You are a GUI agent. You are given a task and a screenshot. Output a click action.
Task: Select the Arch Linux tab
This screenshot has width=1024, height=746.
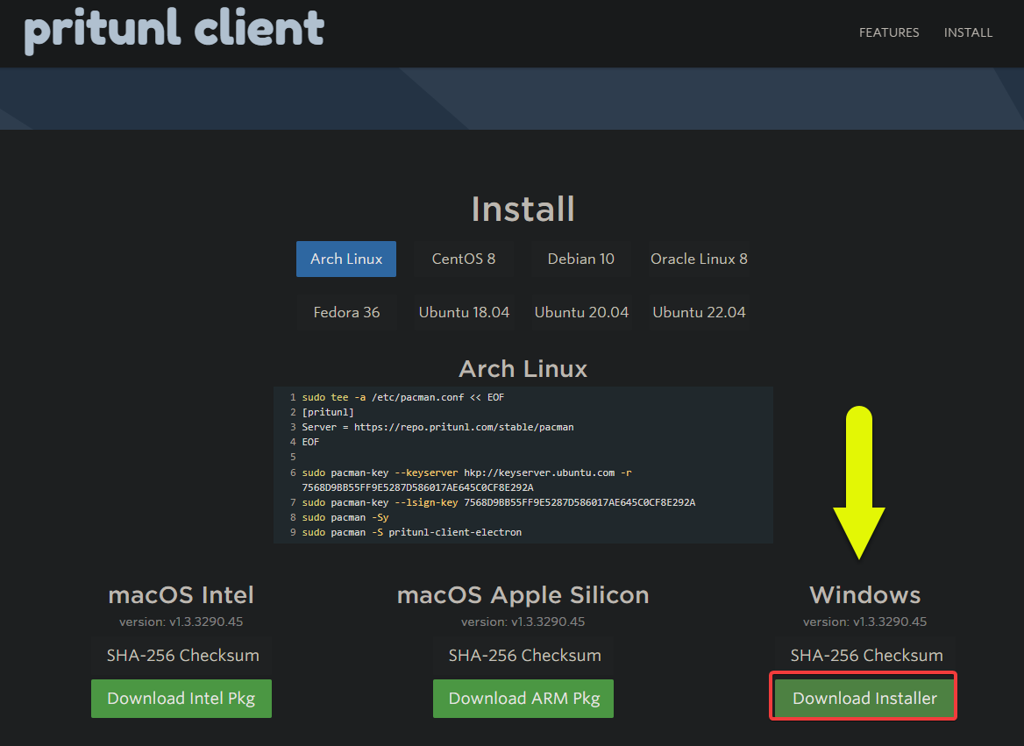pyautogui.click(x=346, y=259)
